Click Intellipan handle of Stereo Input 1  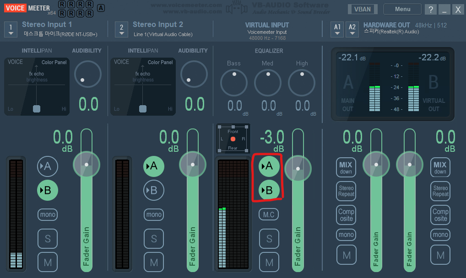coord(37,109)
